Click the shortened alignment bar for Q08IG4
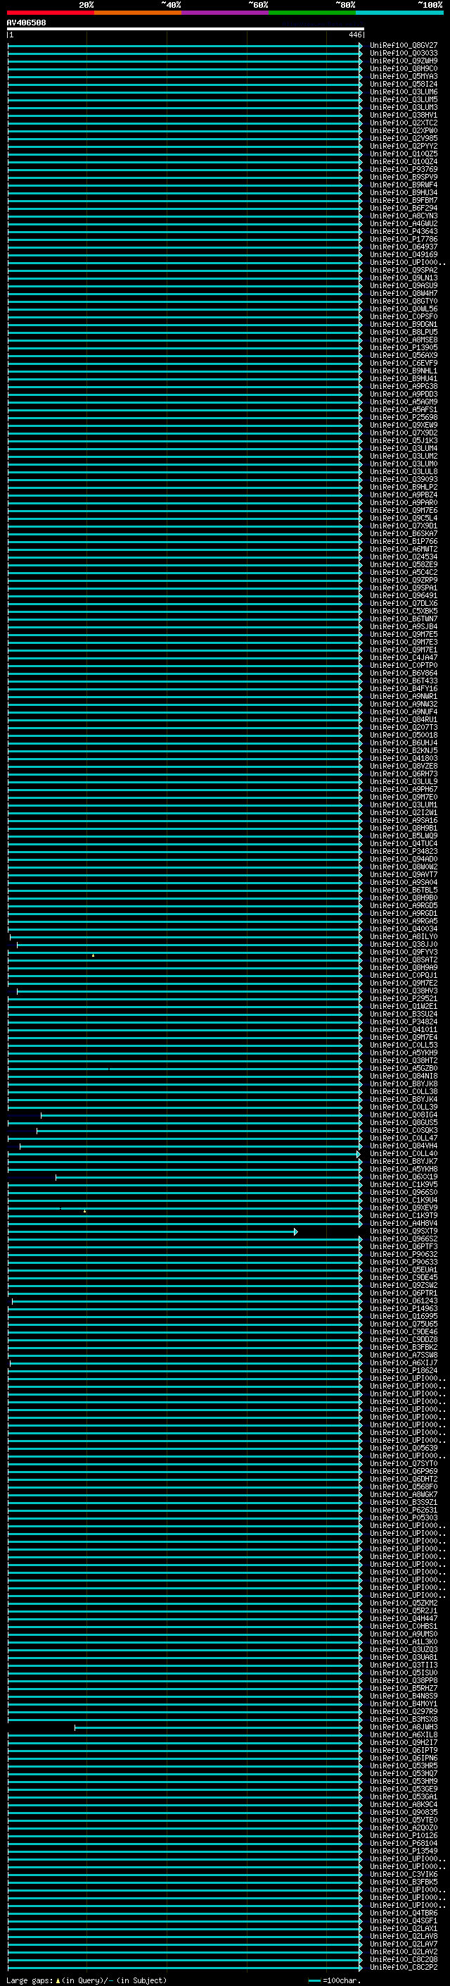This screenshot has height=1986, width=450. [202, 1115]
